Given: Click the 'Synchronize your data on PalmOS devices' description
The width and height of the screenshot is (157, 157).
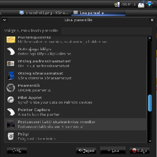Looking at the screenshot, I should pyautogui.click(x=55, y=102).
